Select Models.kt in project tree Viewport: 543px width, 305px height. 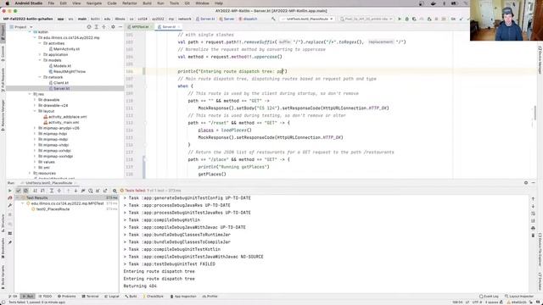(60, 66)
